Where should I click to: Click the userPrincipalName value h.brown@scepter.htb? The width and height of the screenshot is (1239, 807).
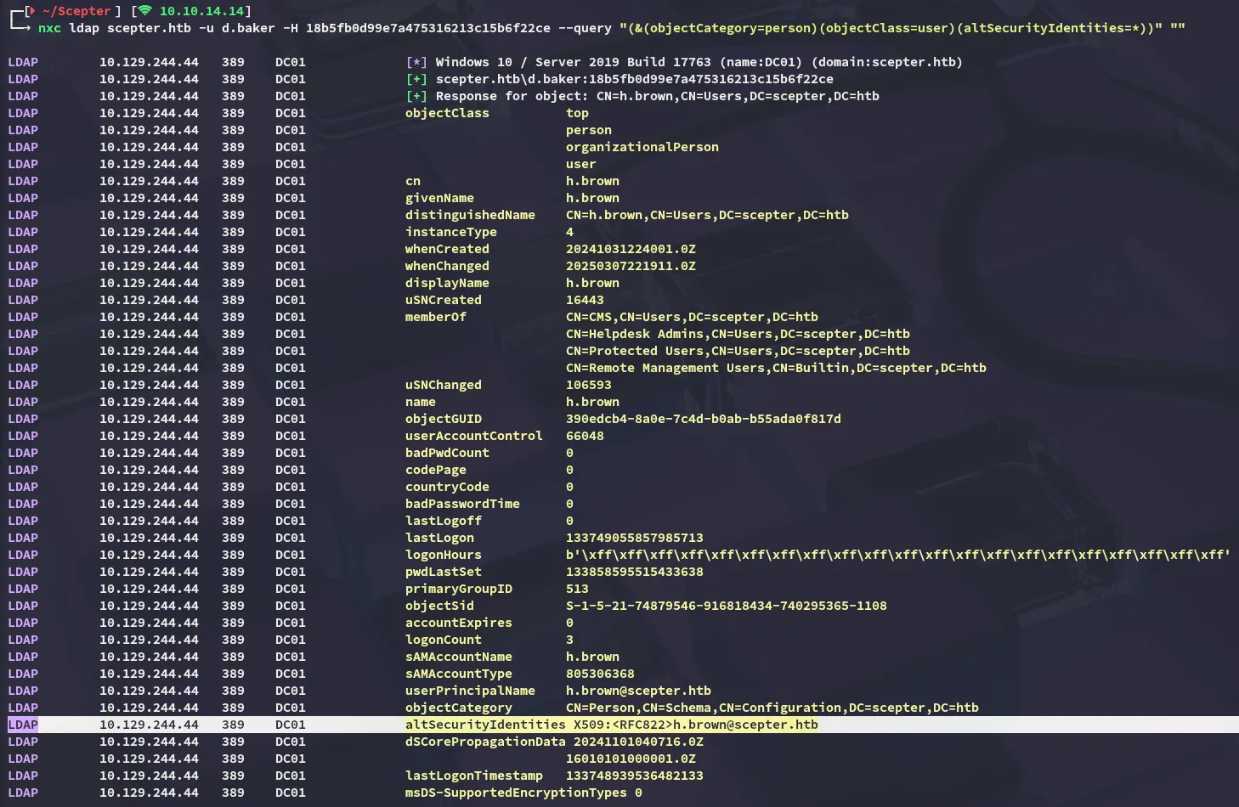coord(638,691)
